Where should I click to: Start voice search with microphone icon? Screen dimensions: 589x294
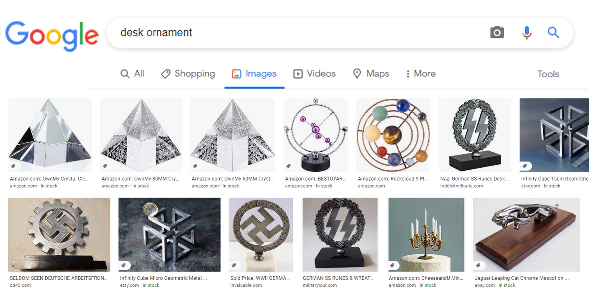(526, 33)
